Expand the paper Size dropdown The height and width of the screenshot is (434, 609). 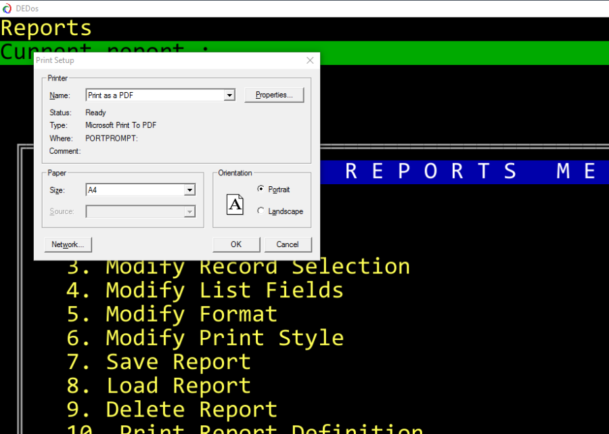point(189,190)
